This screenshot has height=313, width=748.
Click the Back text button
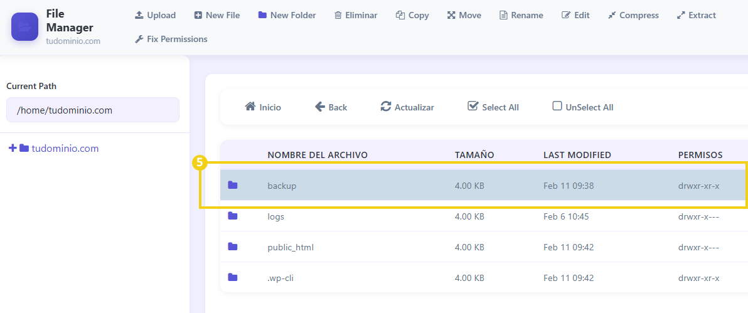point(338,107)
